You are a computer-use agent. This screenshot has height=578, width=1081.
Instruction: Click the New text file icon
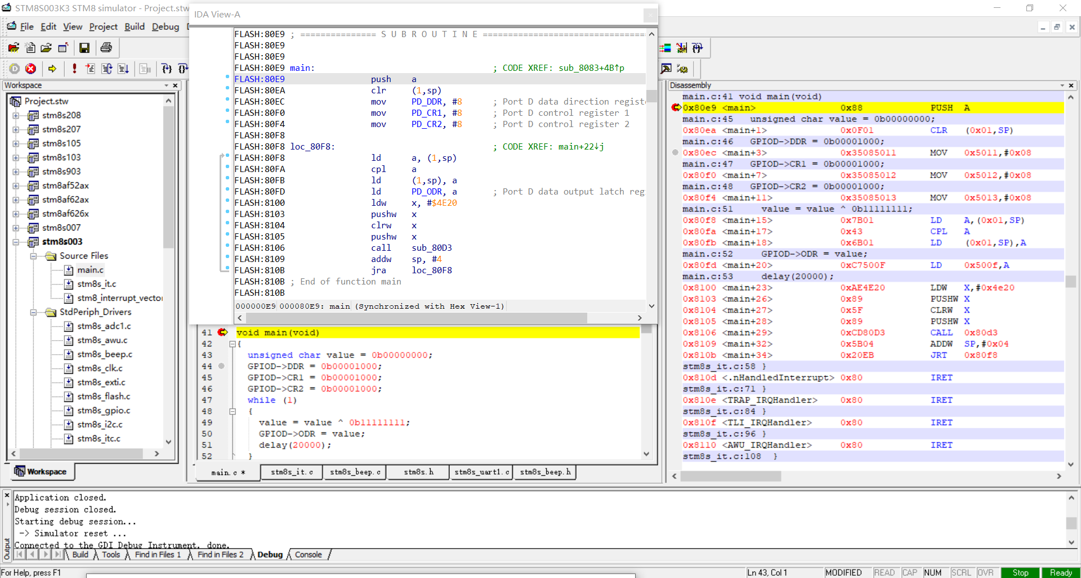click(x=30, y=48)
